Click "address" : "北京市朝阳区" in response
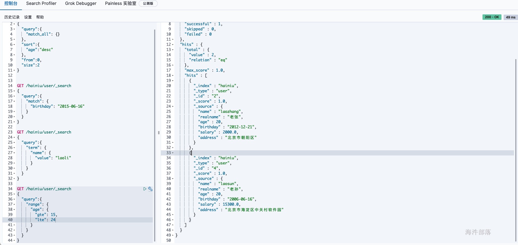 [227, 138]
